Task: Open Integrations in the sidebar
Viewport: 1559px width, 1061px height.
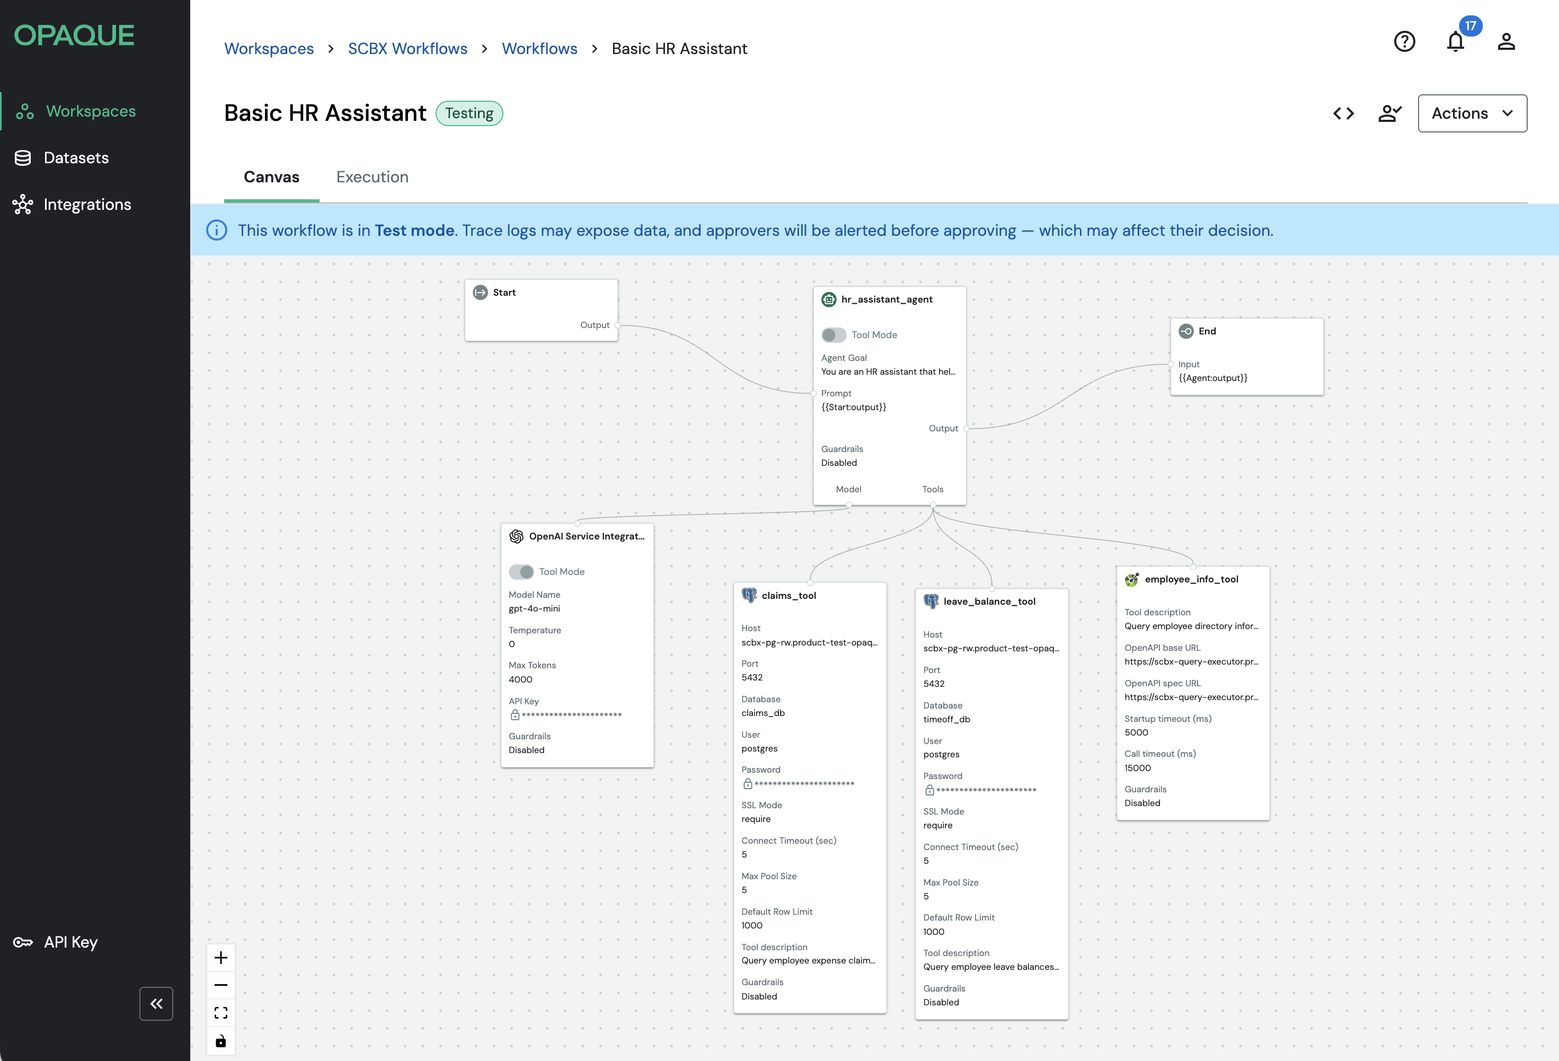Action: (86, 205)
